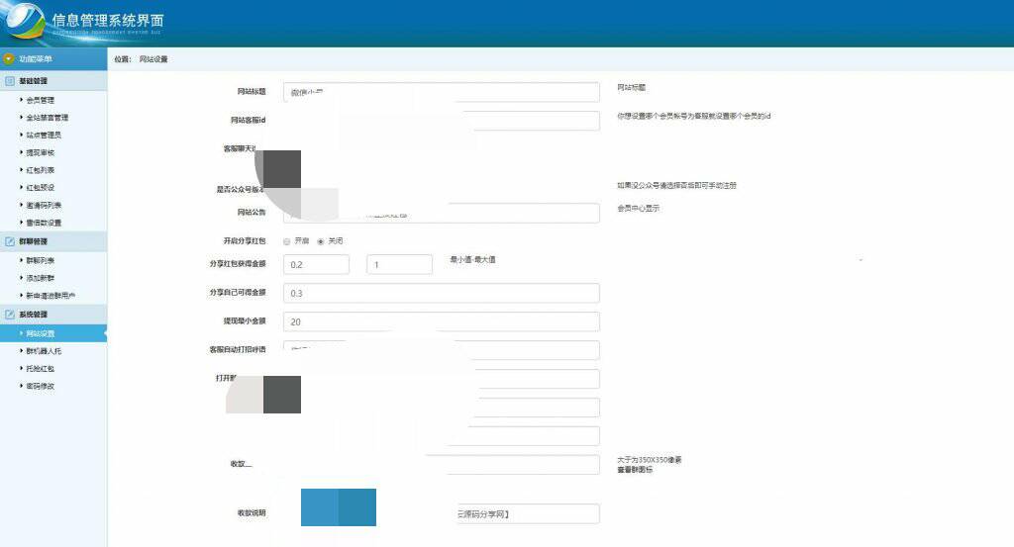Open 提现审核 menu entry
Image resolution: width=1014 pixels, height=547 pixels.
[x=40, y=153]
